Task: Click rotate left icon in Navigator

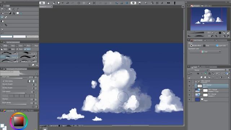Action: coord(212,36)
